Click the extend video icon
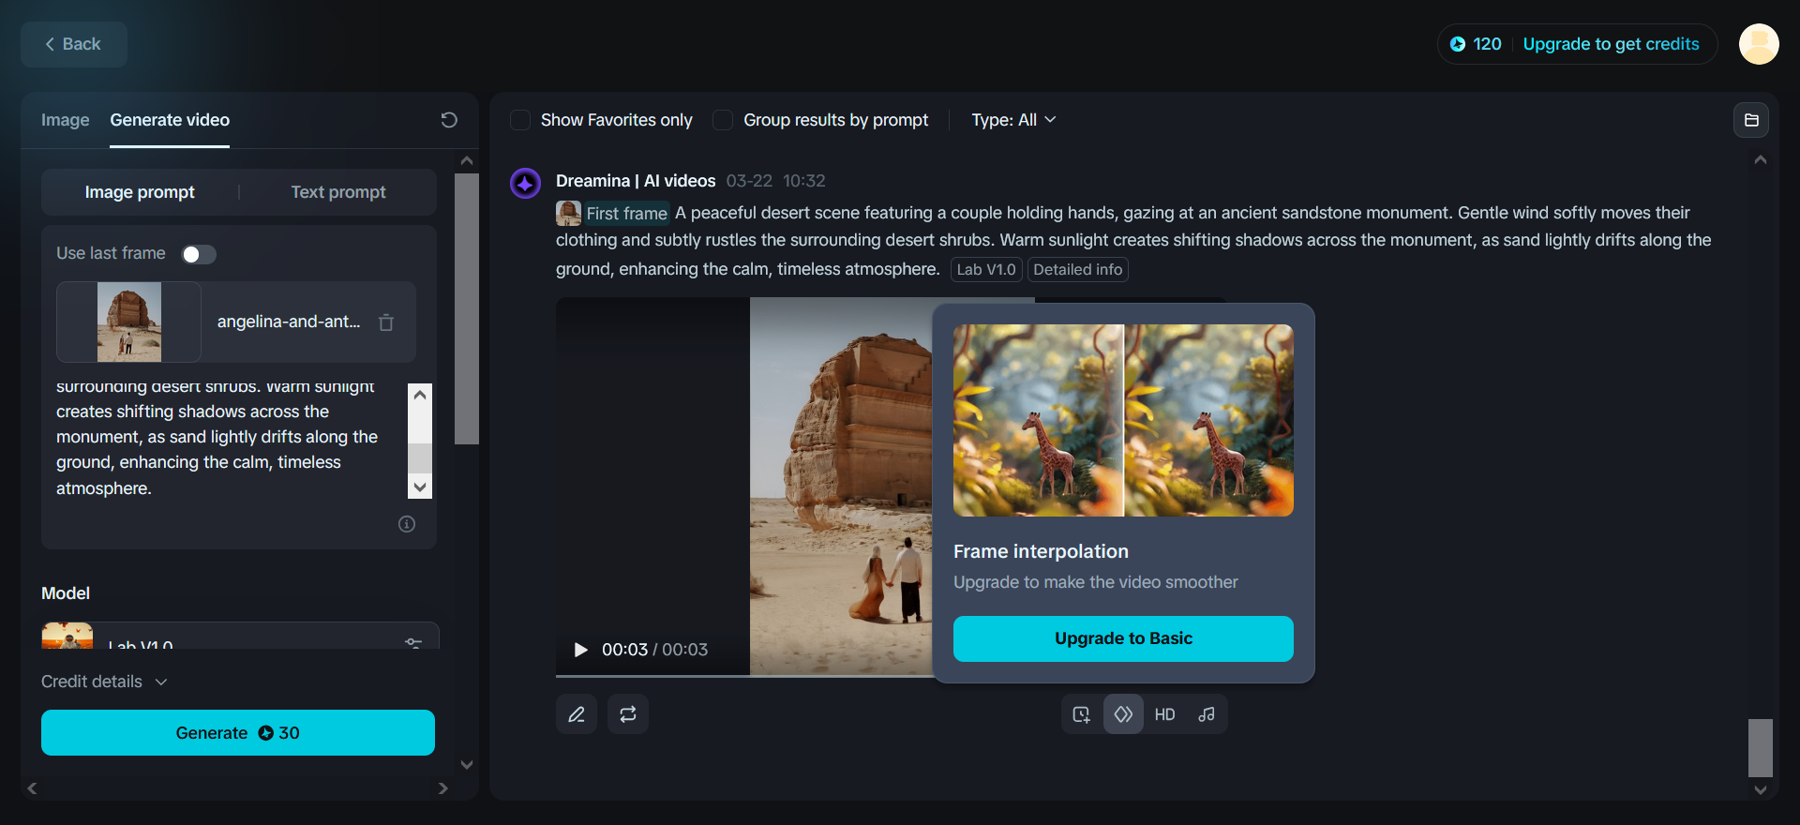Viewport: 1800px width, 825px height. click(x=1082, y=714)
